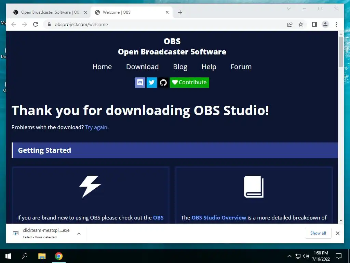Follow the OBS link in quickstart card

point(158,217)
